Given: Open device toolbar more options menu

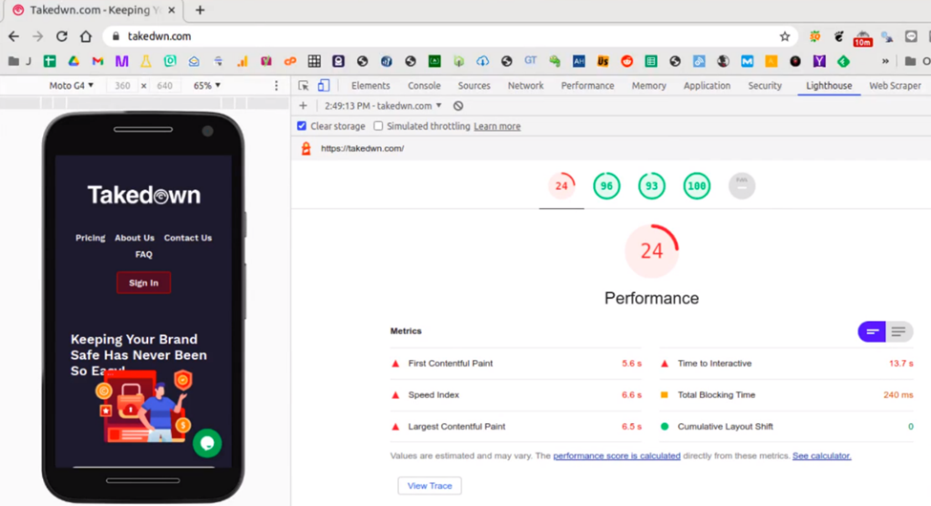Looking at the screenshot, I should point(277,86).
